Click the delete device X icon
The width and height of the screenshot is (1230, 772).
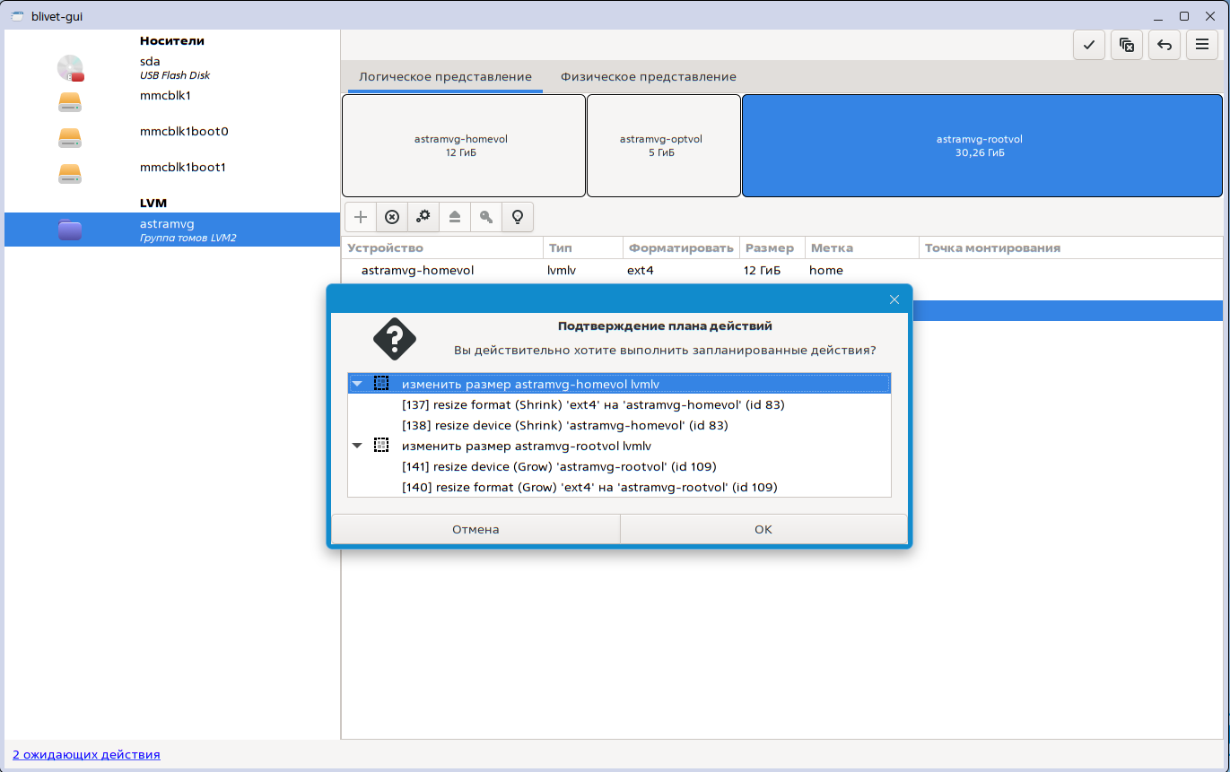coord(392,217)
